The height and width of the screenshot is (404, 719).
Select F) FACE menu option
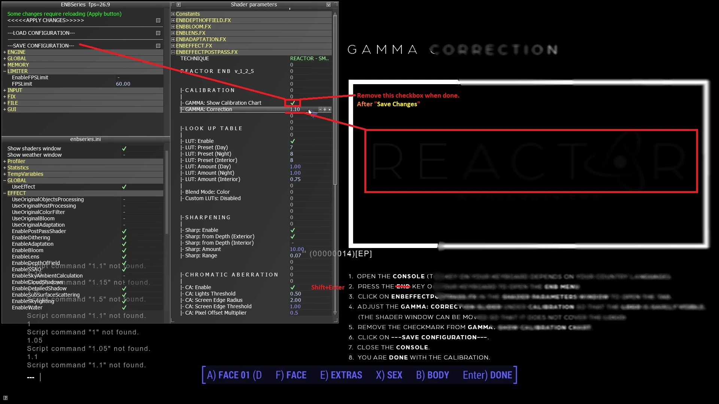click(x=291, y=375)
